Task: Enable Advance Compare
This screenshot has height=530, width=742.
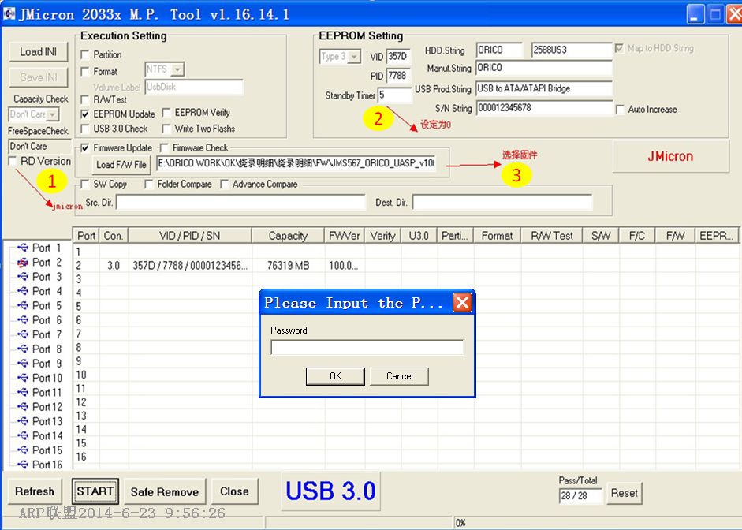Action: tap(224, 184)
